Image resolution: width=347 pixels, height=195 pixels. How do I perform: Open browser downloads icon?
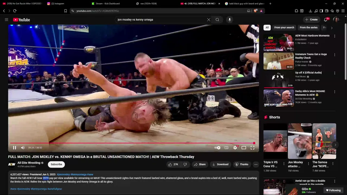click(310, 11)
